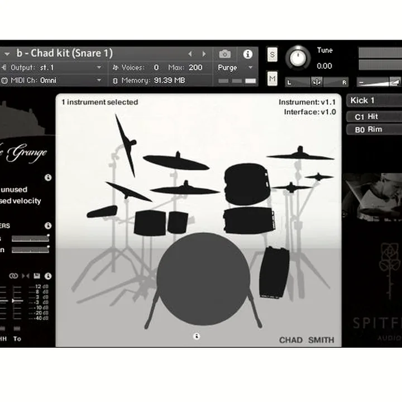The height and width of the screenshot is (402, 402).
Task: Select the ride cymbal above the small toms
Action: click(185, 189)
